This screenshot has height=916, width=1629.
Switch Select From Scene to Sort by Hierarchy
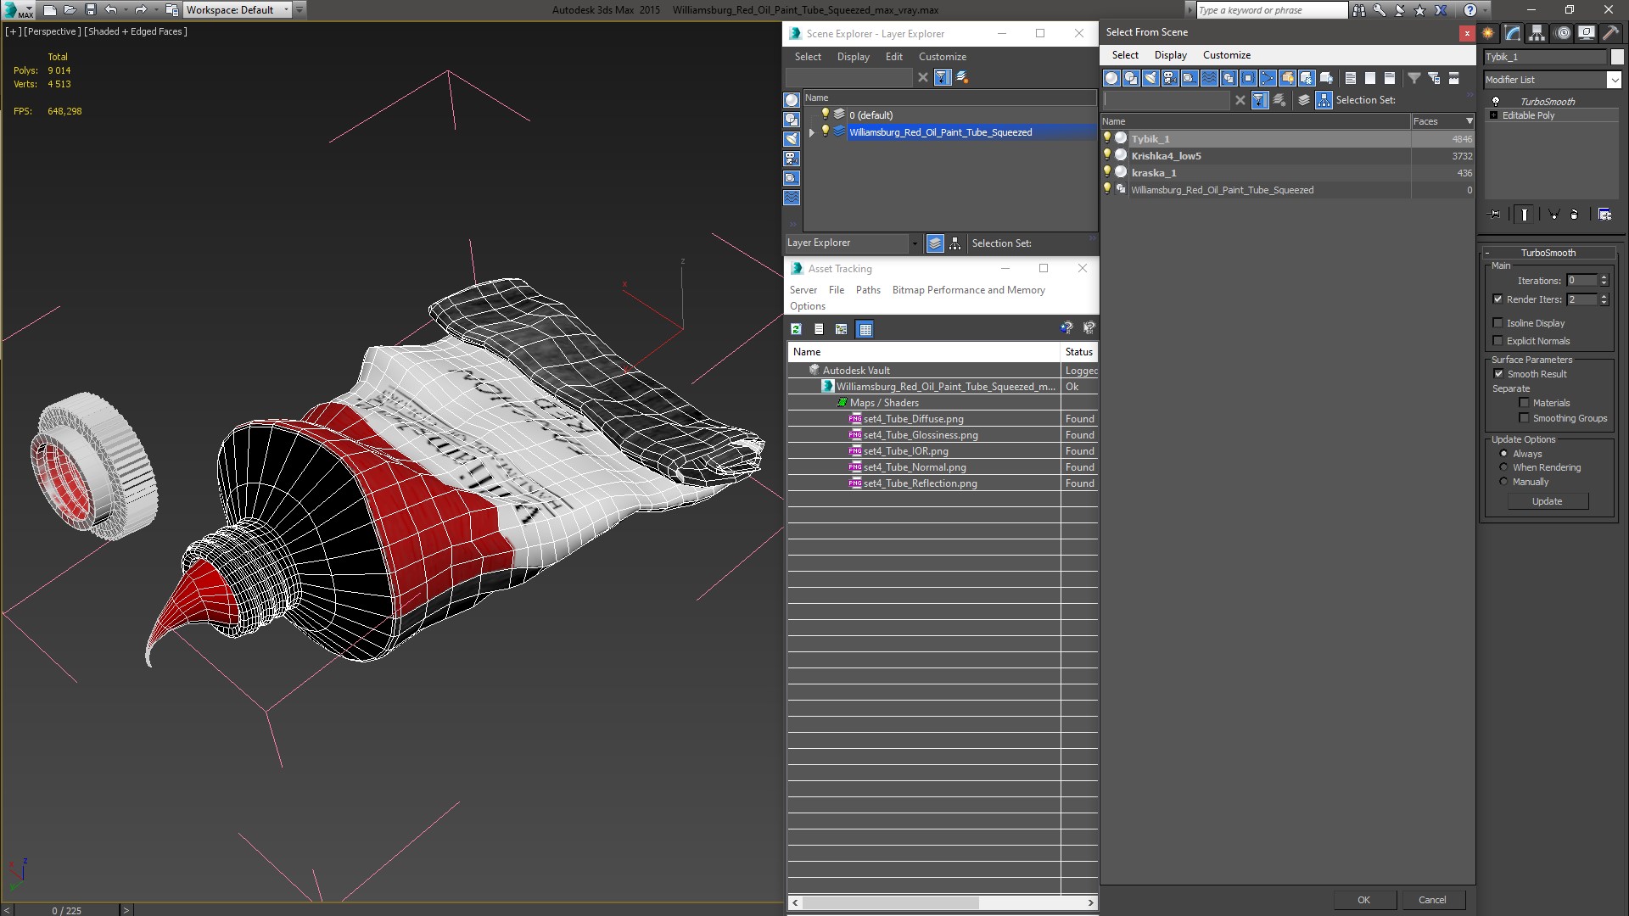[x=1324, y=100]
